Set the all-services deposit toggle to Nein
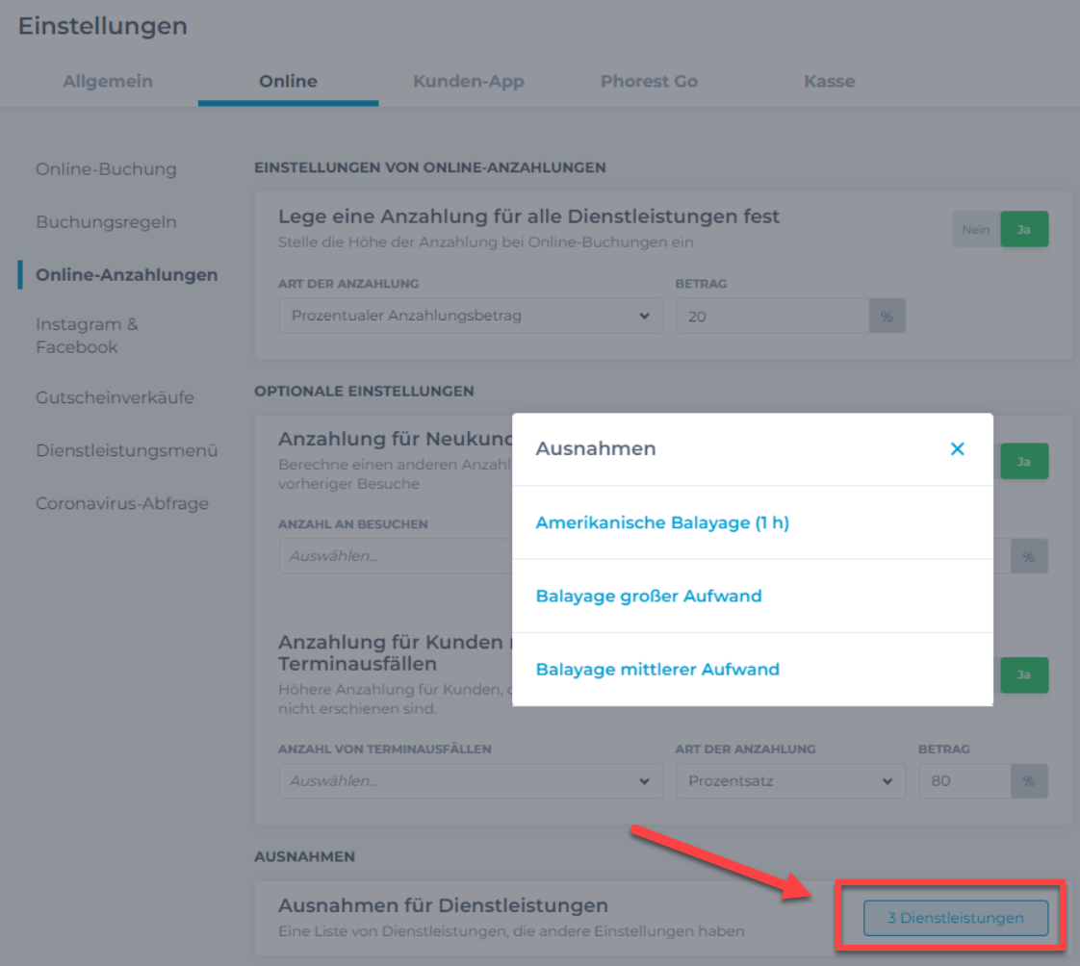This screenshot has width=1080, height=966. (975, 230)
